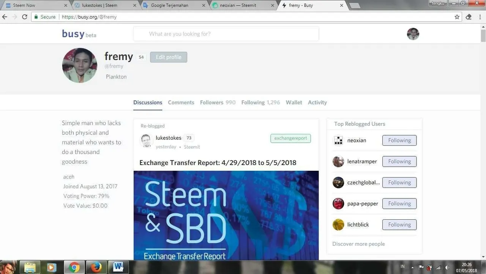Open fremy's large profile picture
The width and height of the screenshot is (486, 274).
click(80, 65)
